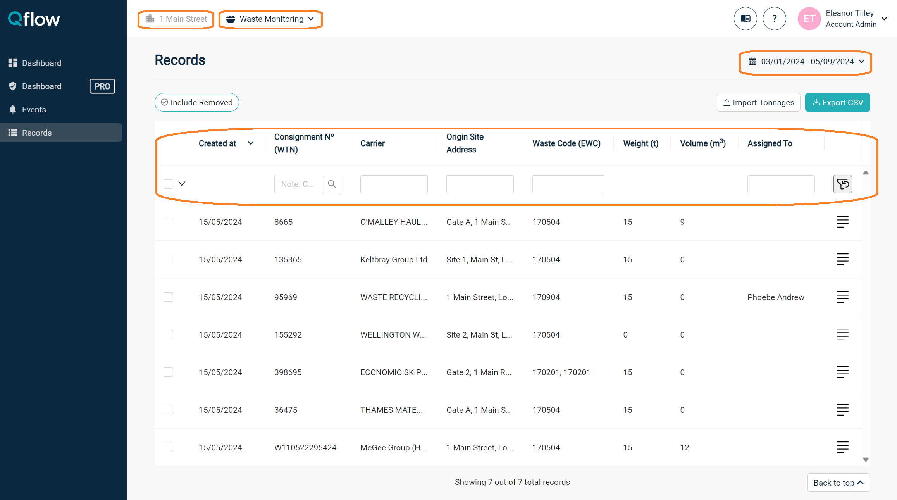Image resolution: width=897 pixels, height=500 pixels.
Task: Click the Carrier column header
Action: 372,143
